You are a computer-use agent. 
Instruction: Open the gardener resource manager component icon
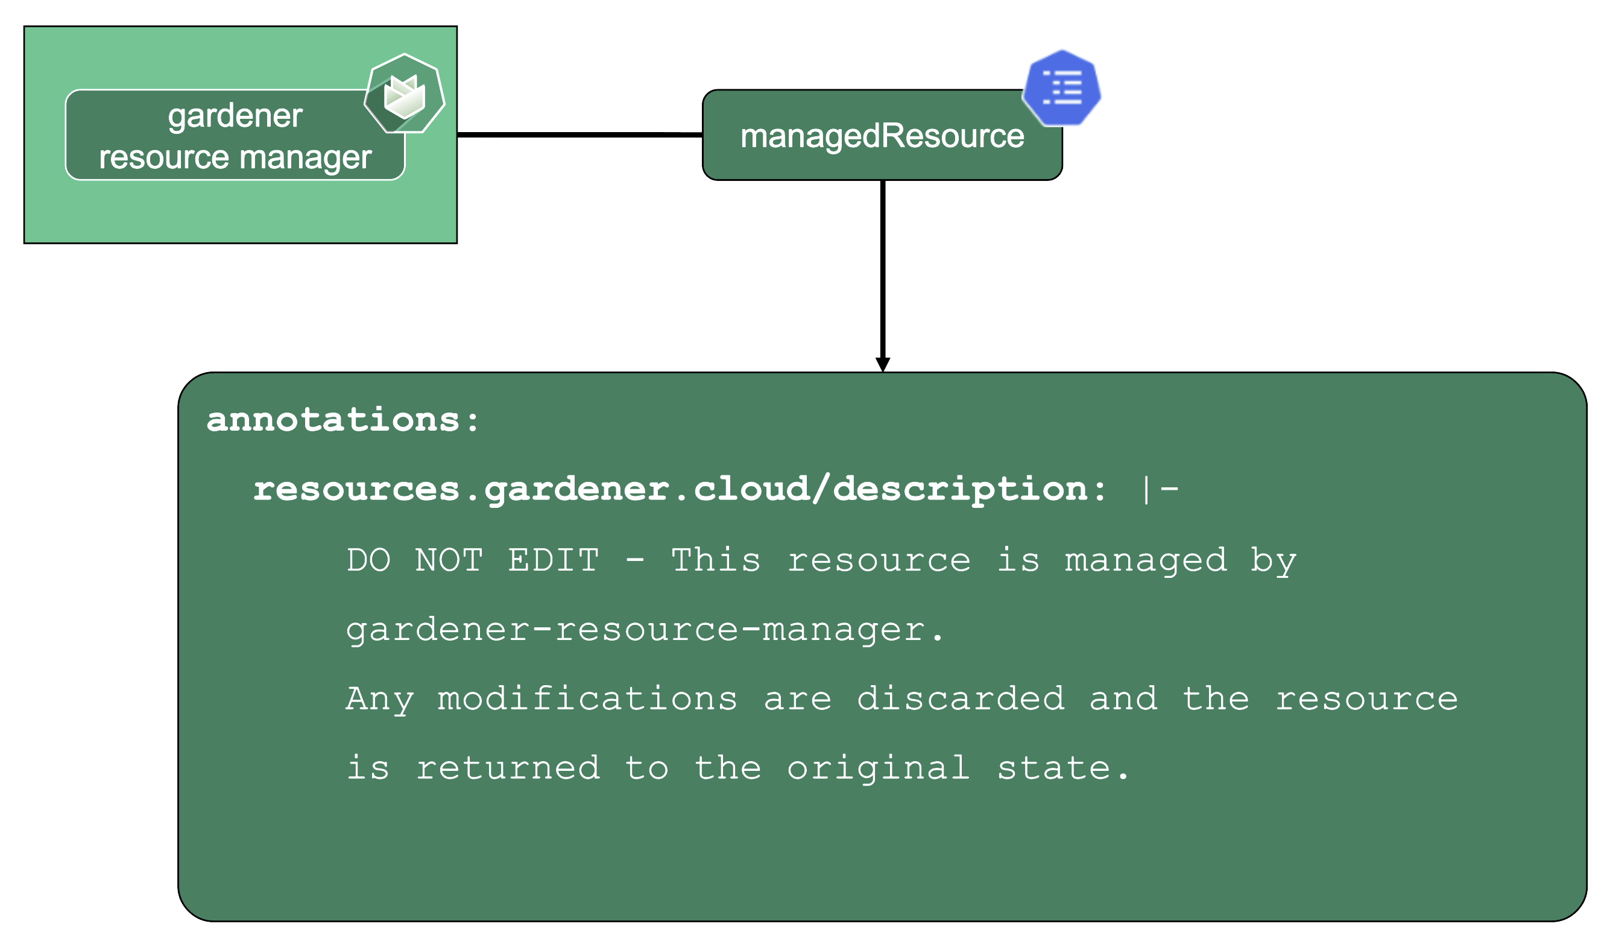click(405, 95)
